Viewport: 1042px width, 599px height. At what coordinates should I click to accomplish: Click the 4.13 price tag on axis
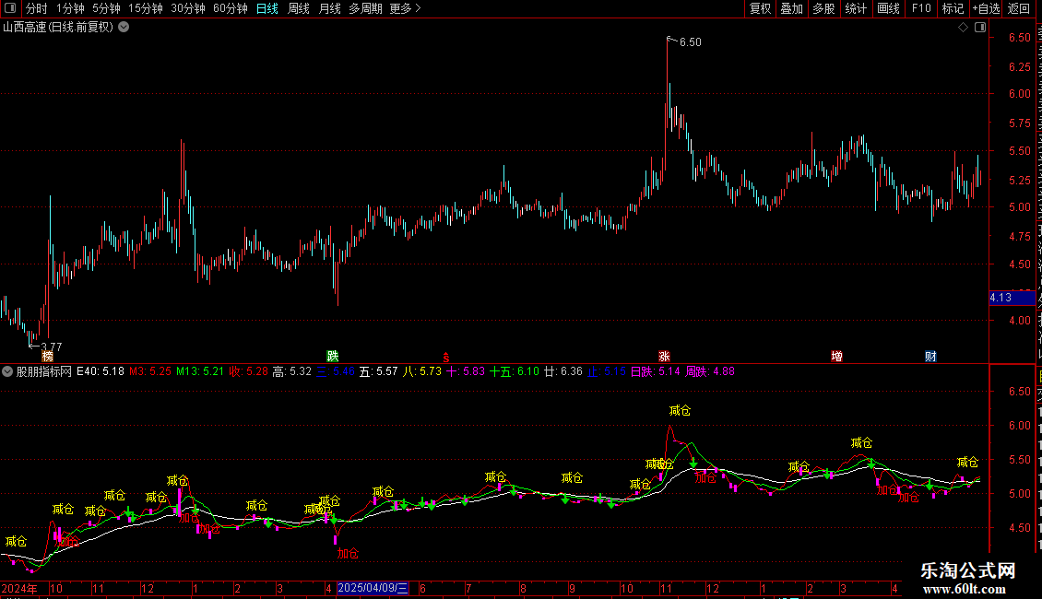(1011, 298)
